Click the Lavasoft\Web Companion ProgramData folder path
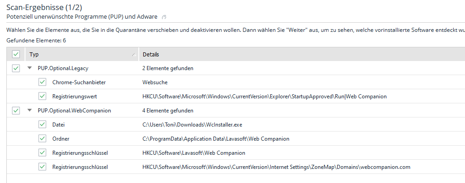 point(216,139)
